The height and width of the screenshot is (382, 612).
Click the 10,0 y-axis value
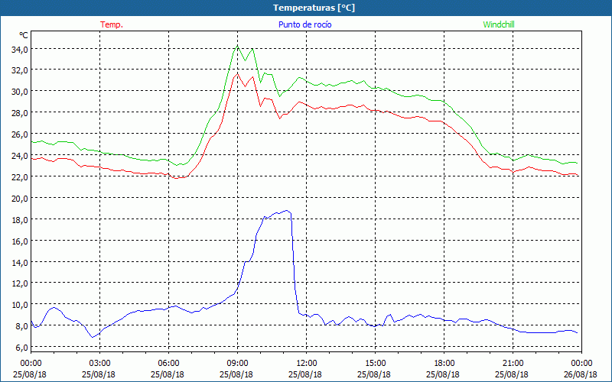(x=20, y=304)
